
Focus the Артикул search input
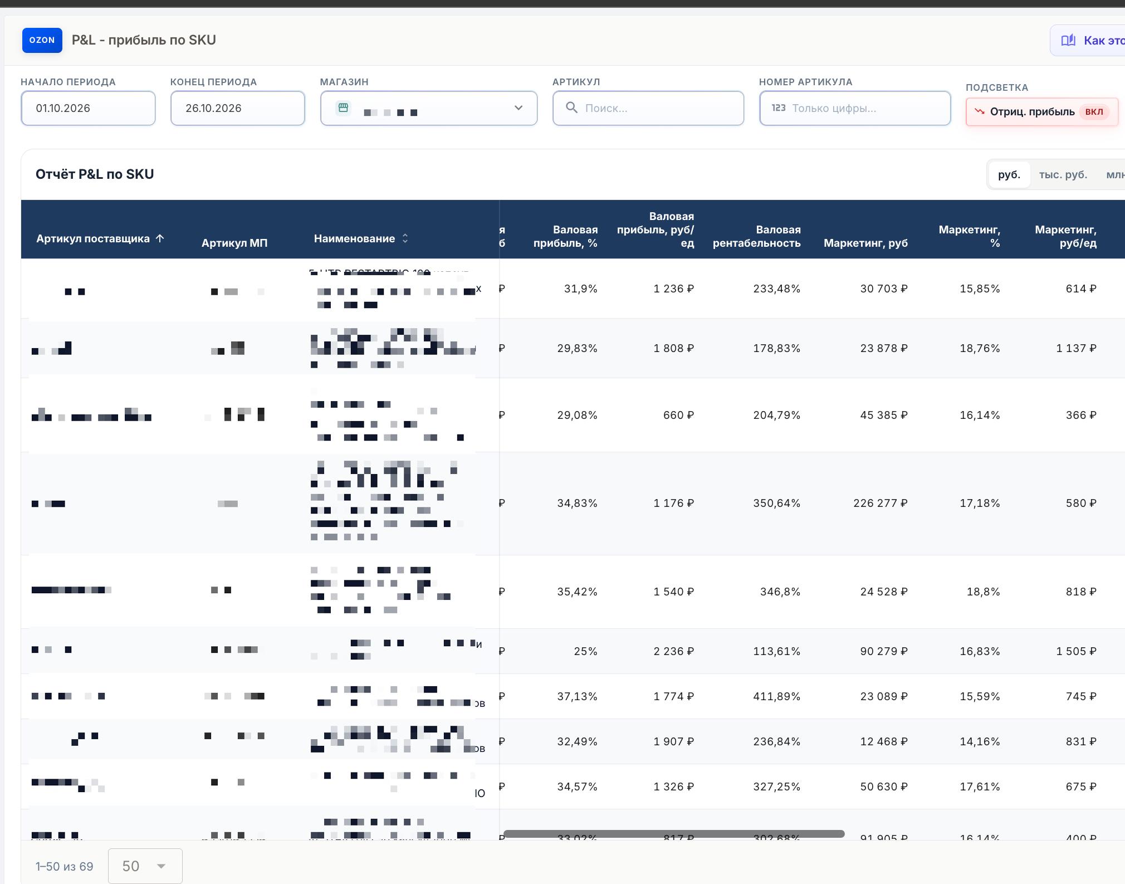pos(648,108)
